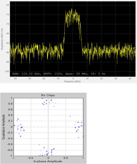Select the 'Rx Chips' plot title
The width and height of the screenshot is (137, 164).
pyautogui.click(x=48, y=95)
